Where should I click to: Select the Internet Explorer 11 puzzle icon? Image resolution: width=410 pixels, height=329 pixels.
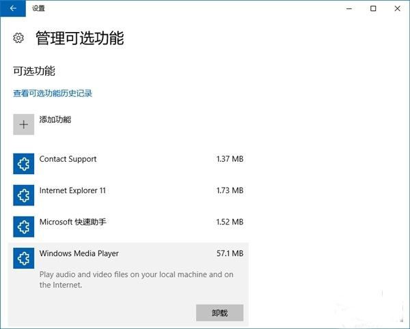coord(23,195)
